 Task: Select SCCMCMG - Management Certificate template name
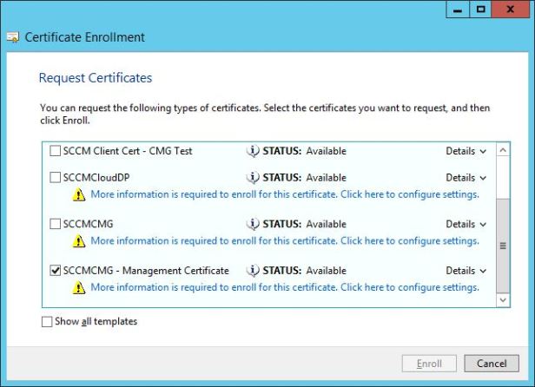point(146,271)
